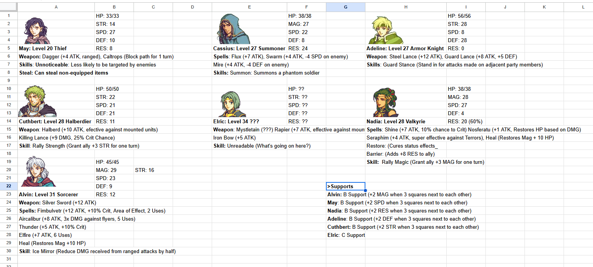This screenshot has width=593, height=267.
Task: Click 'Elfire (+7 ATK, 6 Uses)' cell
Action: 56,235
